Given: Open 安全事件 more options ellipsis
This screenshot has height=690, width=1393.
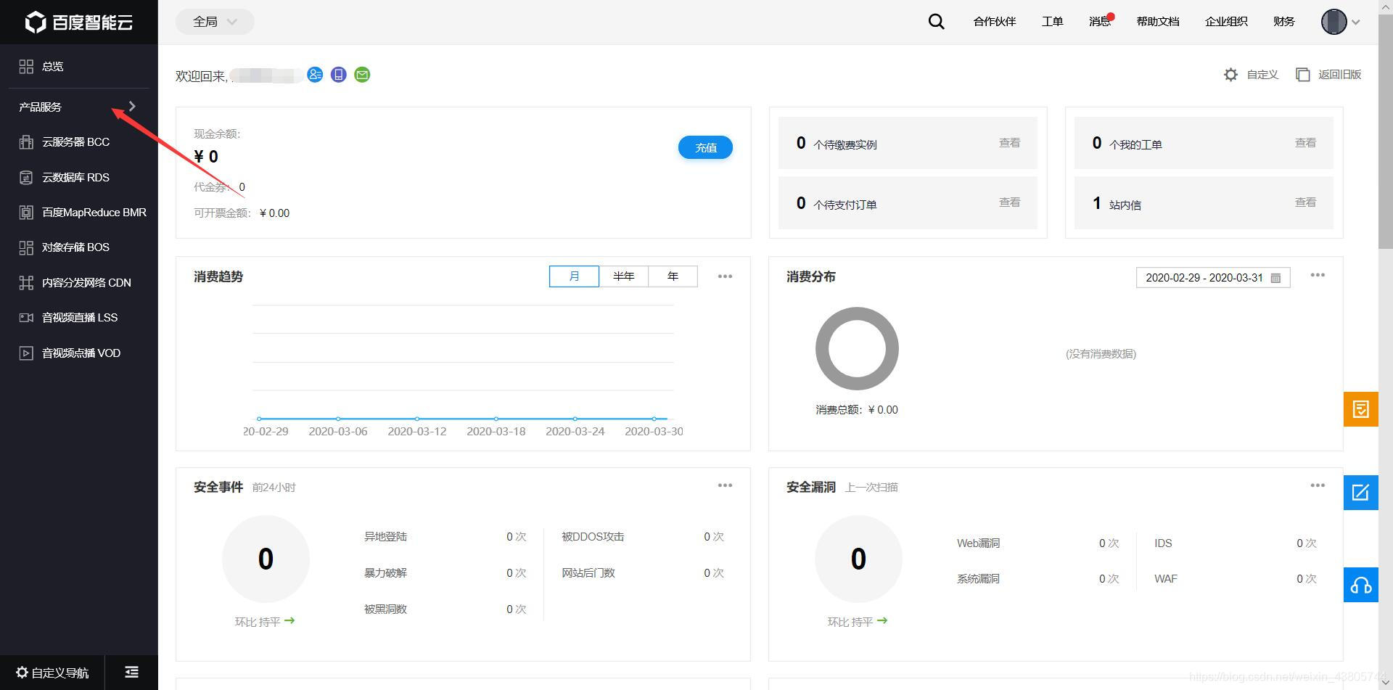Looking at the screenshot, I should pos(725,485).
